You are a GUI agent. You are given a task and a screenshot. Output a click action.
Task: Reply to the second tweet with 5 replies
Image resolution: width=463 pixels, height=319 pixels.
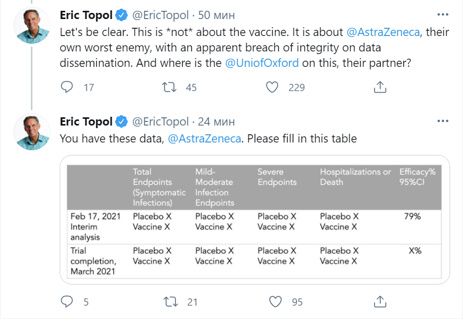(67, 302)
